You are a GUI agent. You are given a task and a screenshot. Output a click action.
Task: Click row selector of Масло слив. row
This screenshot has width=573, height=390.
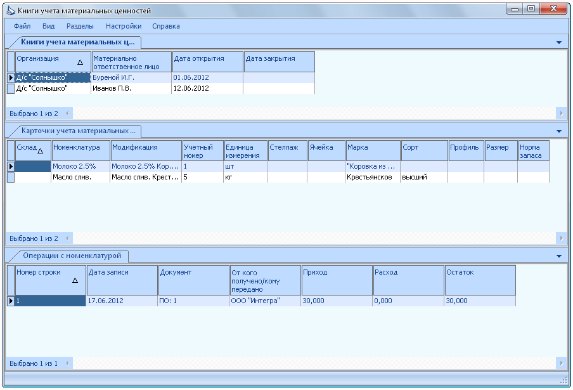(x=11, y=177)
